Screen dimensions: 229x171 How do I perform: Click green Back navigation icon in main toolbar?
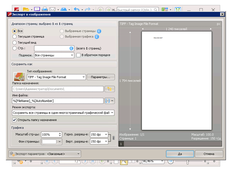point(100,10)
